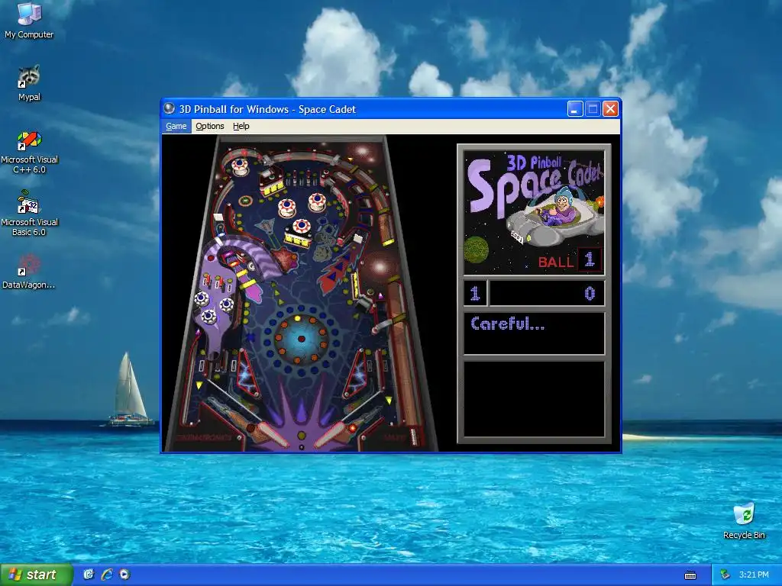Click the score value 0
Screen dimensions: 782x586
pos(590,293)
